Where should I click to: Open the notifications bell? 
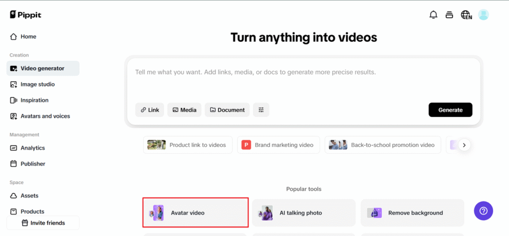(433, 14)
